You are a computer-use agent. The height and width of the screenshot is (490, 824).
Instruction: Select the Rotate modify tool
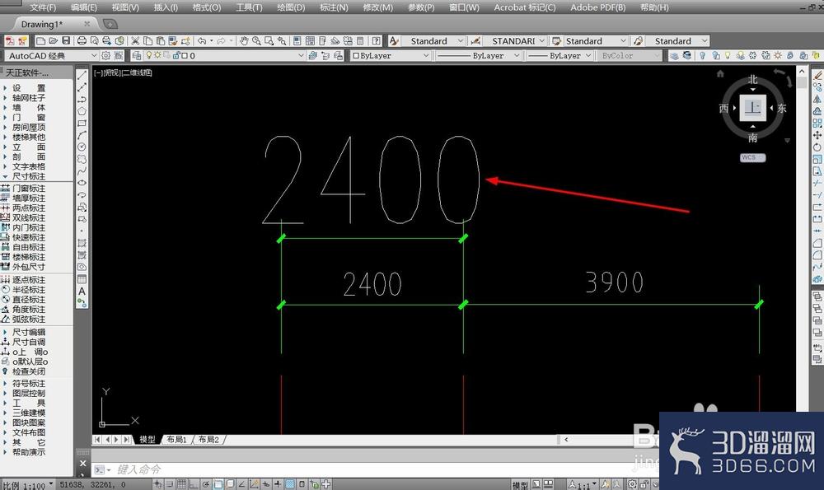[x=817, y=147]
